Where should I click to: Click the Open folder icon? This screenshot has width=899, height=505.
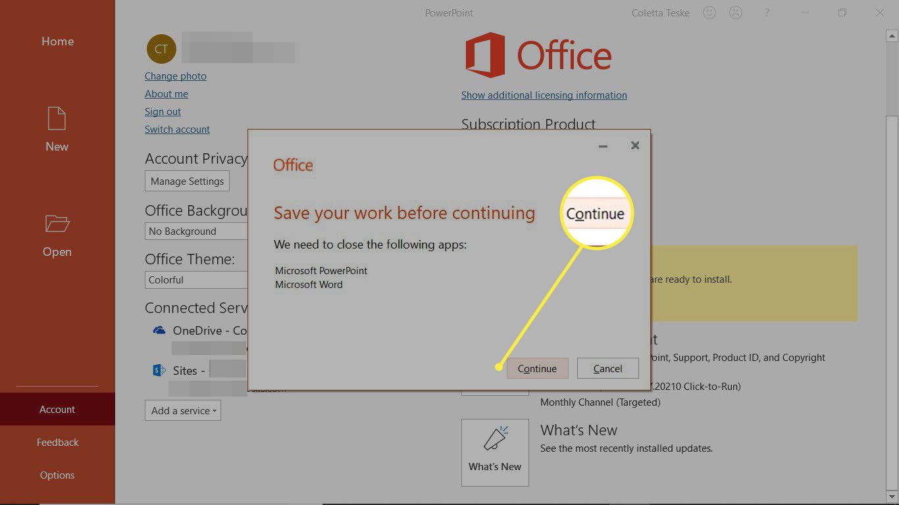(x=57, y=224)
